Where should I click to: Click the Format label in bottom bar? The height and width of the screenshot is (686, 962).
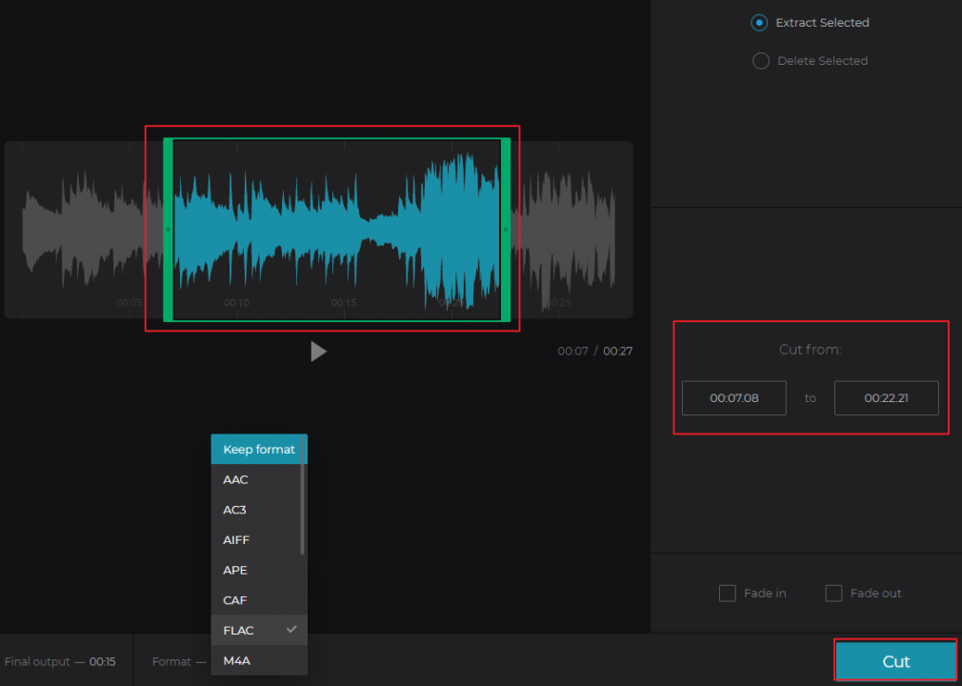(171, 662)
